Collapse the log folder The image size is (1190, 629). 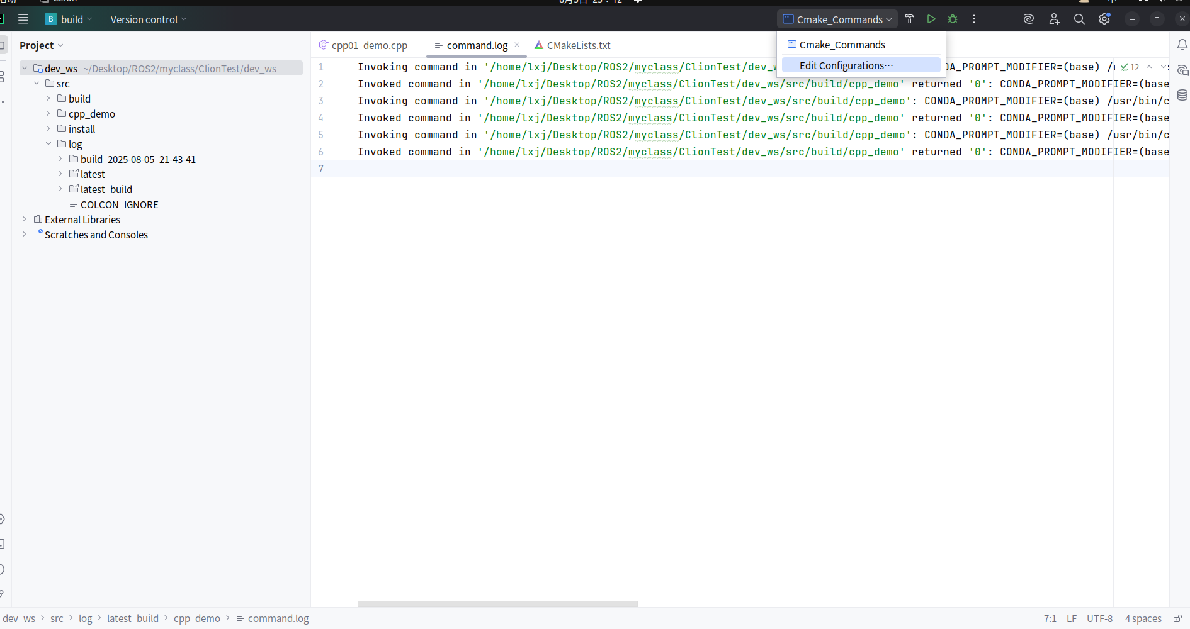click(x=48, y=144)
